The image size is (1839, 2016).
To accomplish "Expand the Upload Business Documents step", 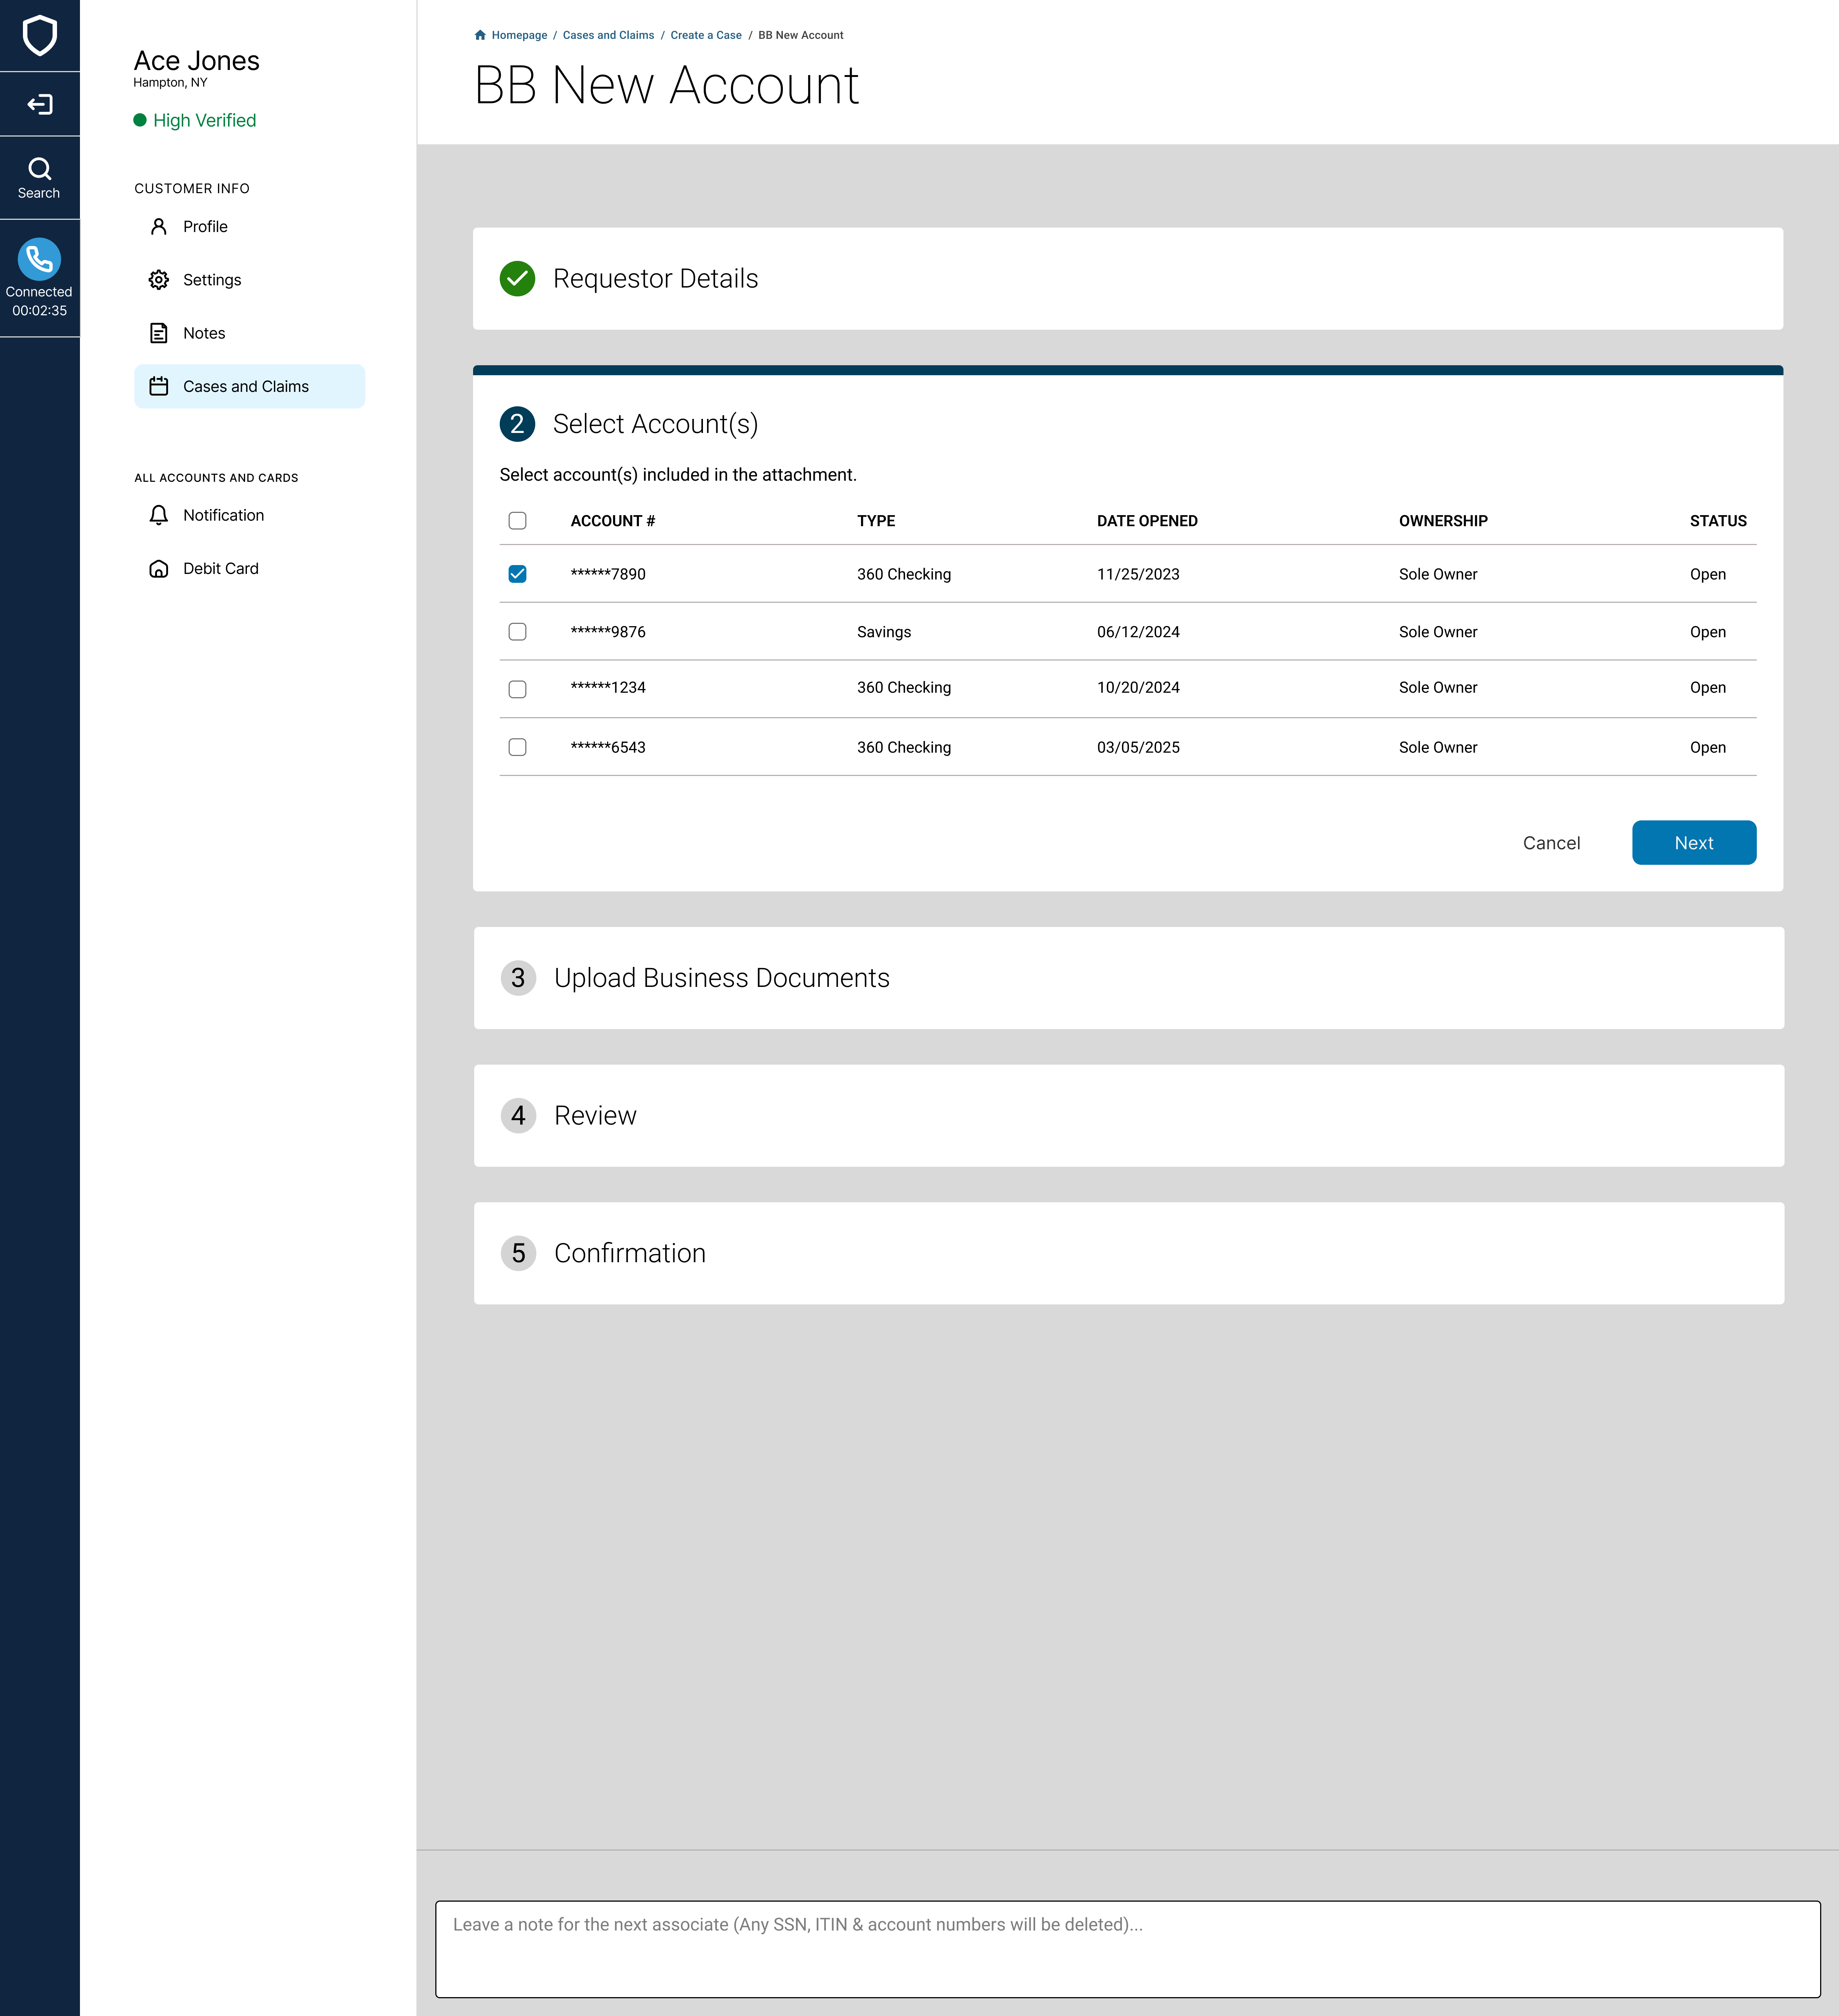I will point(721,978).
